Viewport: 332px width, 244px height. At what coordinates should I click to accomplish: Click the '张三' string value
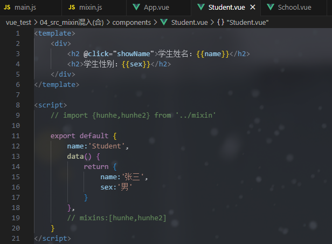133,177
